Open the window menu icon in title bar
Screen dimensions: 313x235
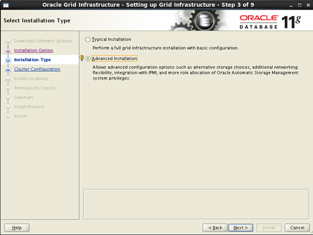(x=6, y=5)
